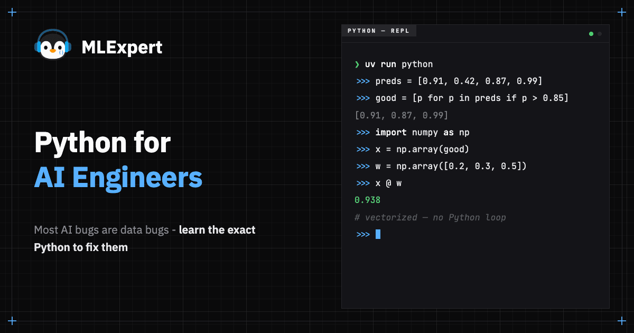Click the green status dot in terminal
This screenshot has height=333, width=634.
pos(591,34)
